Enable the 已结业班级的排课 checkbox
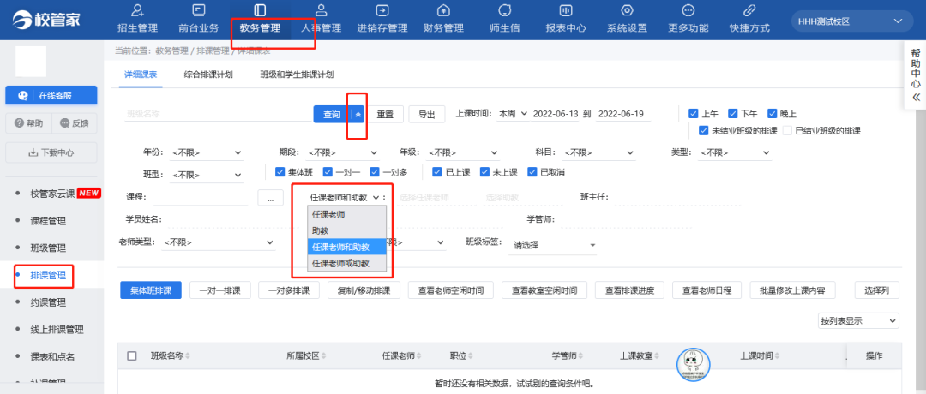926x394 pixels. pos(788,131)
